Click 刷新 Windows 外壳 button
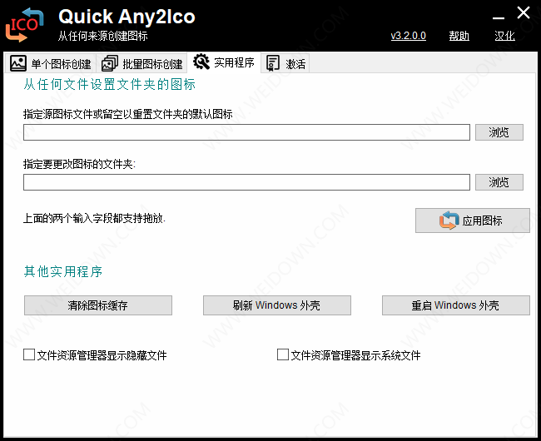This screenshot has height=441, width=541. (276, 305)
